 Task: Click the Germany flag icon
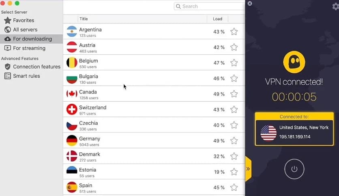(x=72, y=141)
